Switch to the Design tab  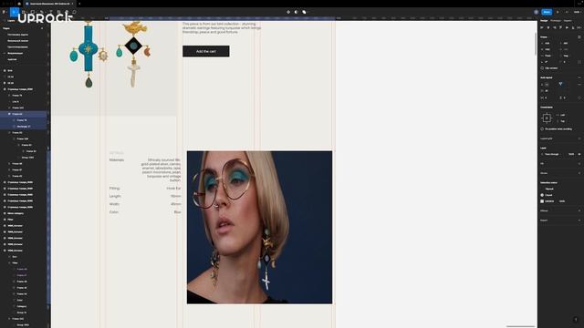click(544, 20)
